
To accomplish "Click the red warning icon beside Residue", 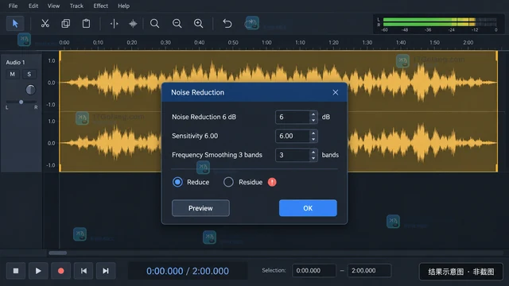I will click(272, 182).
